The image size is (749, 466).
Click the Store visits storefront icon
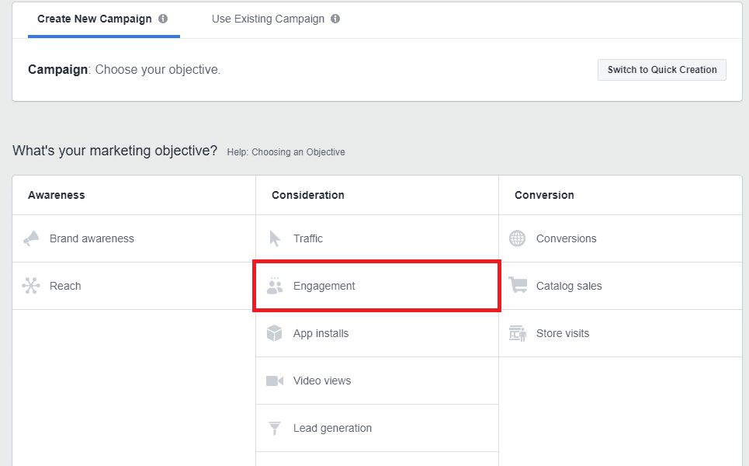(x=518, y=333)
